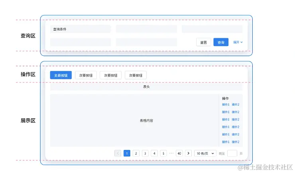Viewport: 295px width, 173px height.
Task: Click the blue 主要按钮 button
Action: [61, 75]
